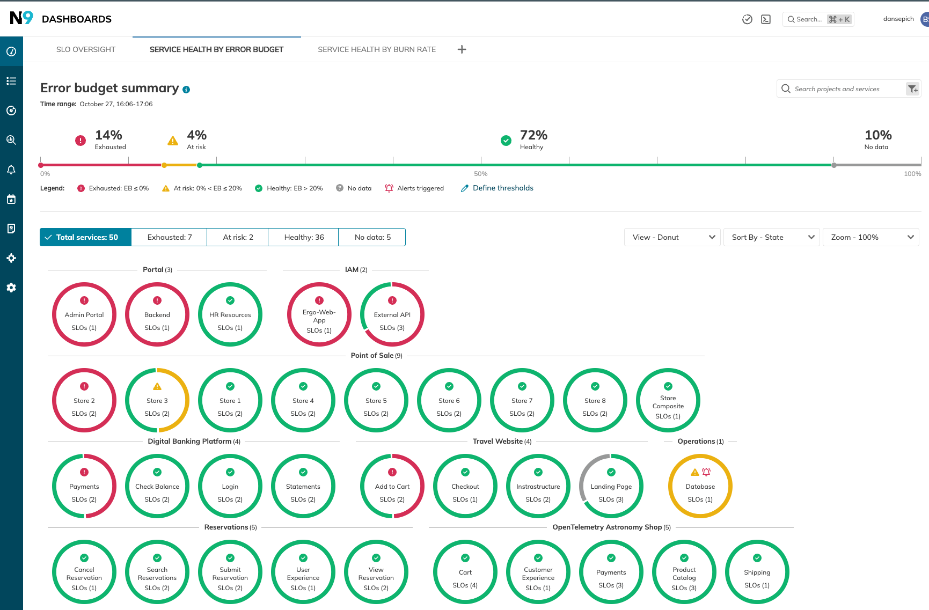
Task: Filter services by Exhausted: 7 state
Action: click(x=169, y=237)
